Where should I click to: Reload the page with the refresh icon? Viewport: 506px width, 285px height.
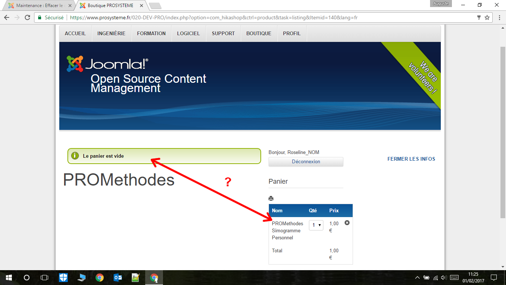[x=27, y=17]
